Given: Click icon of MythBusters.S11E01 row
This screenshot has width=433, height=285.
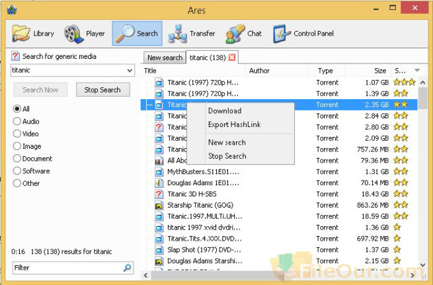Looking at the screenshot, I should pyautogui.click(x=159, y=172).
